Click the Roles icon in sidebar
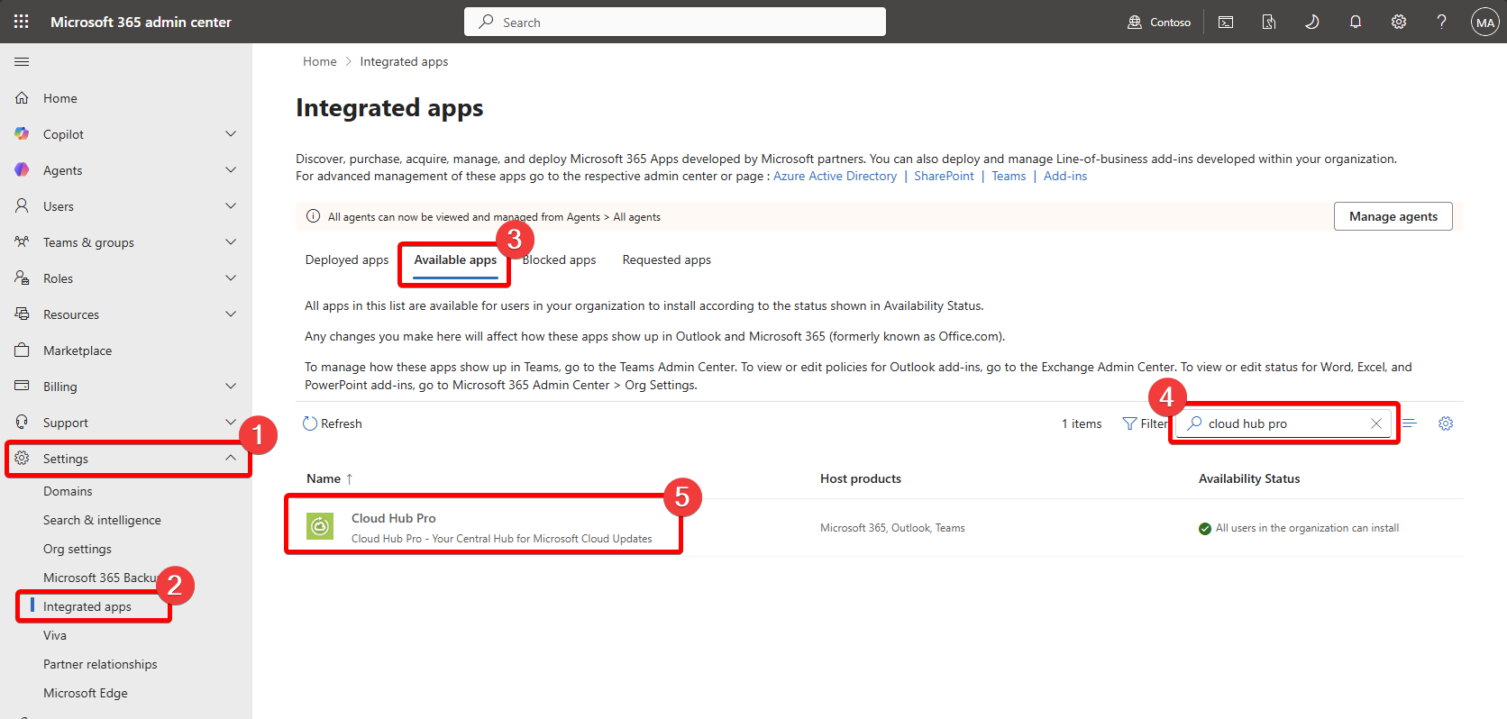Screen dimensions: 1507x719 click(x=22, y=278)
